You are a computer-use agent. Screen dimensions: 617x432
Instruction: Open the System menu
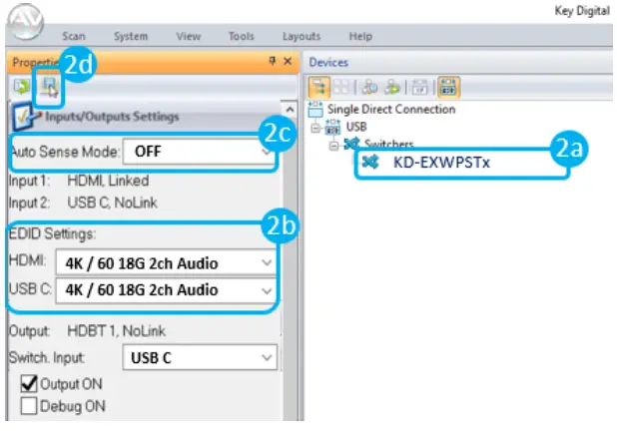(x=131, y=36)
